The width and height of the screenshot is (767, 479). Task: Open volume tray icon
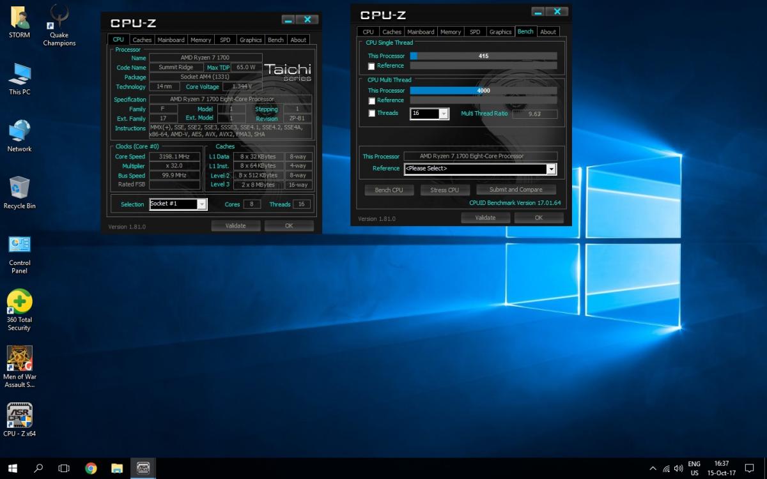tap(679, 468)
